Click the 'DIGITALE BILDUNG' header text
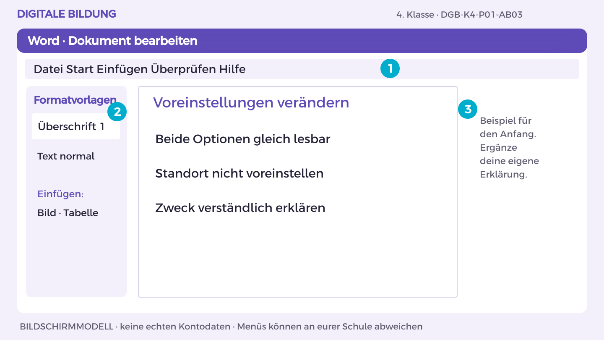The height and width of the screenshot is (340, 604). (x=67, y=14)
